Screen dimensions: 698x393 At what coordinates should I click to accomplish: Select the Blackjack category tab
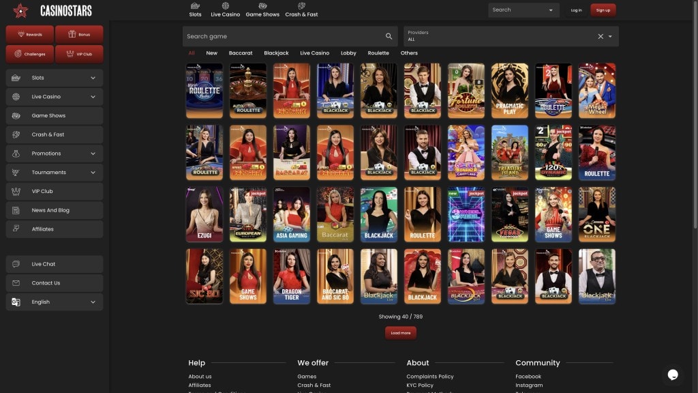point(276,53)
